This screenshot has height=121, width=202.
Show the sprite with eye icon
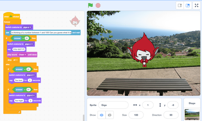102,115
